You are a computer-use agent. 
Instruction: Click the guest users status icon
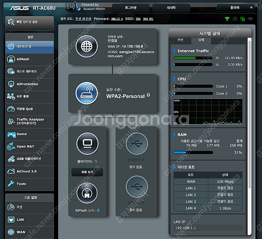(x=235, y=19)
